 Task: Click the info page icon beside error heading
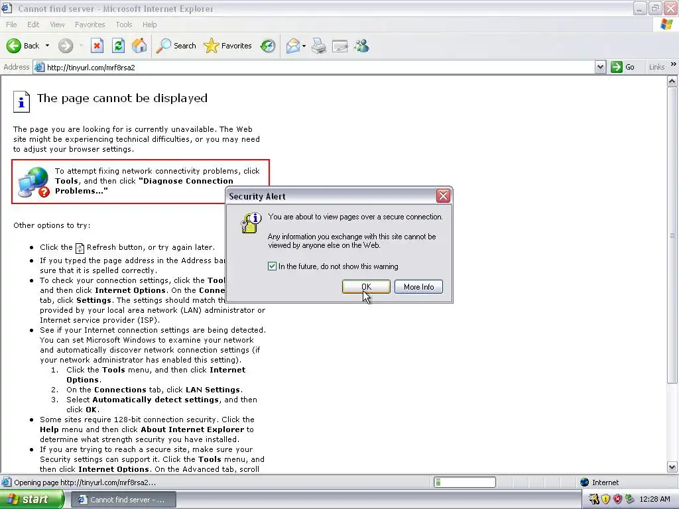[x=21, y=101]
